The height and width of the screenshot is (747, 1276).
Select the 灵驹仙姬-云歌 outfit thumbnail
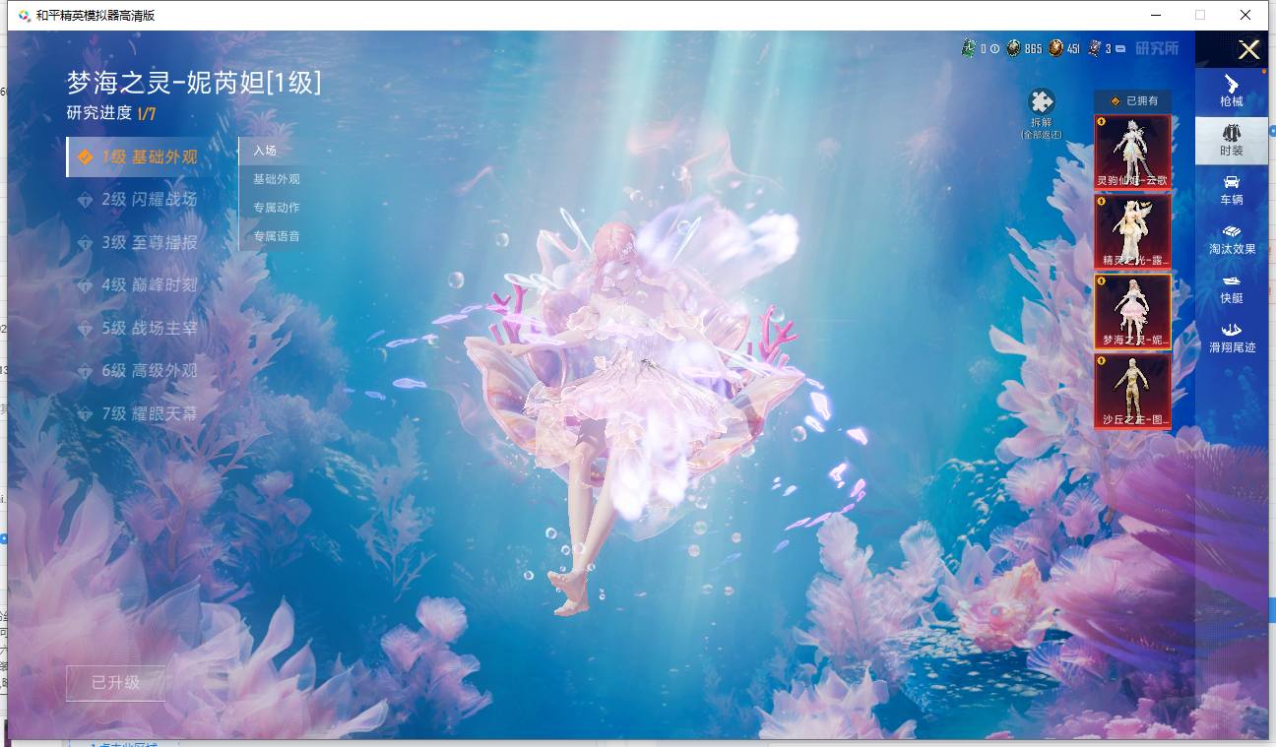click(1133, 152)
